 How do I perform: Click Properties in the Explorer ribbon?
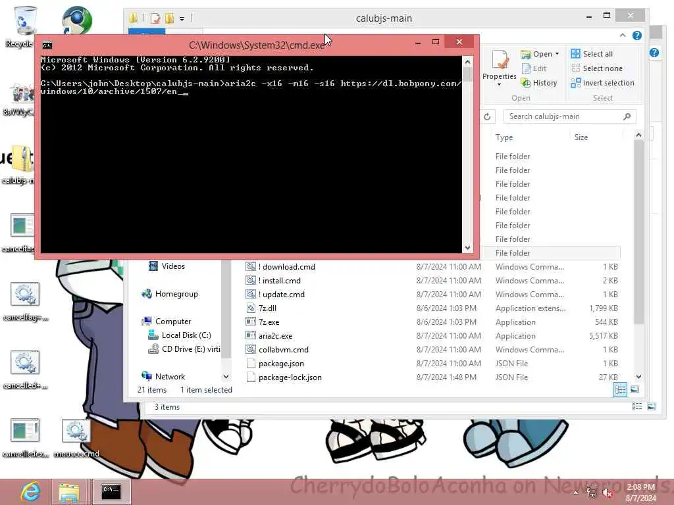click(500, 65)
